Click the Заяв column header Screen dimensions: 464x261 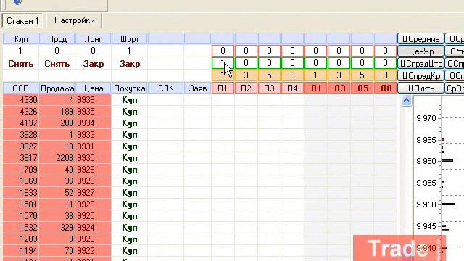pos(197,88)
